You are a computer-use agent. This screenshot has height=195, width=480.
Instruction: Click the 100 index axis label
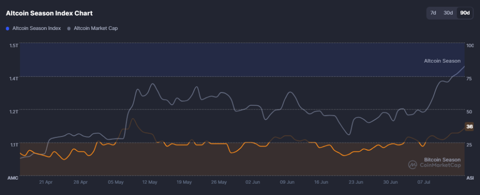click(470, 45)
